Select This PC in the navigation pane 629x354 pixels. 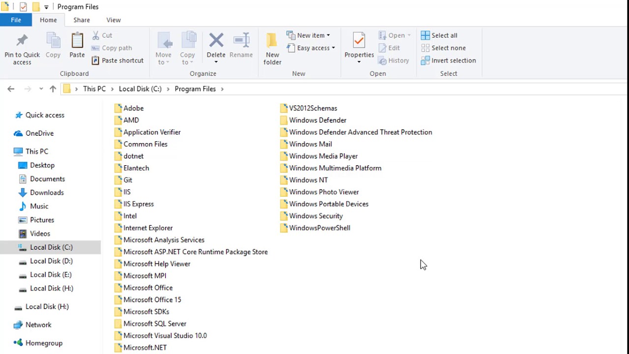click(x=31, y=151)
